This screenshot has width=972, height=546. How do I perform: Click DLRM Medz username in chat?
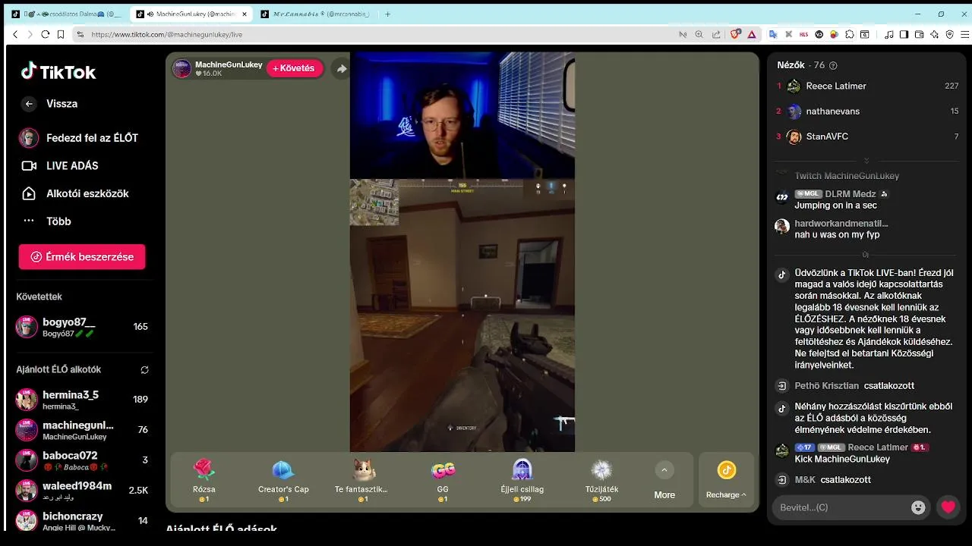click(850, 194)
